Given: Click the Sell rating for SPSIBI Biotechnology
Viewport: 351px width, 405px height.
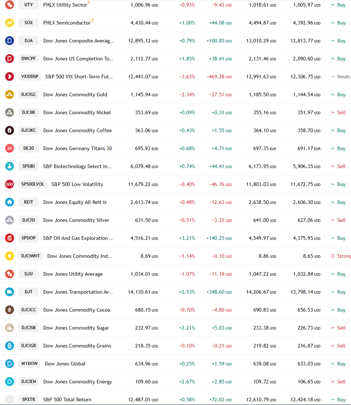Looking at the screenshot, I should click(x=339, y=166).
